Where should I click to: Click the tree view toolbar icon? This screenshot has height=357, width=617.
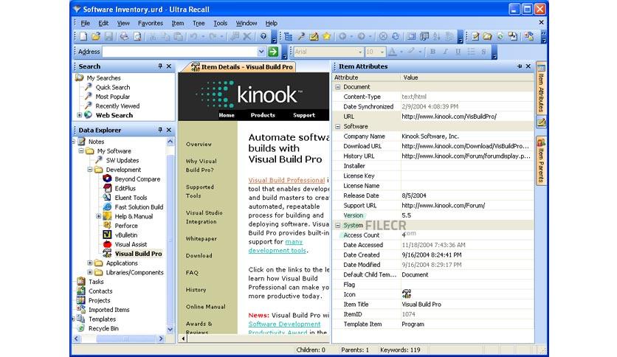point(289,37)
